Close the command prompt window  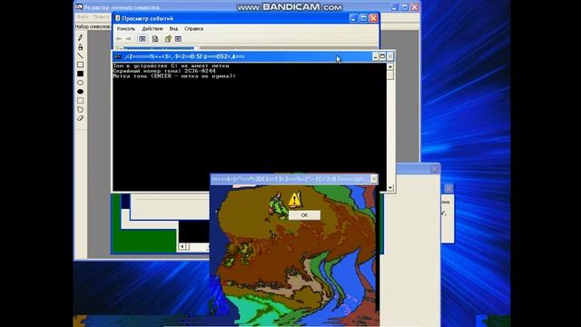point(390,56)
